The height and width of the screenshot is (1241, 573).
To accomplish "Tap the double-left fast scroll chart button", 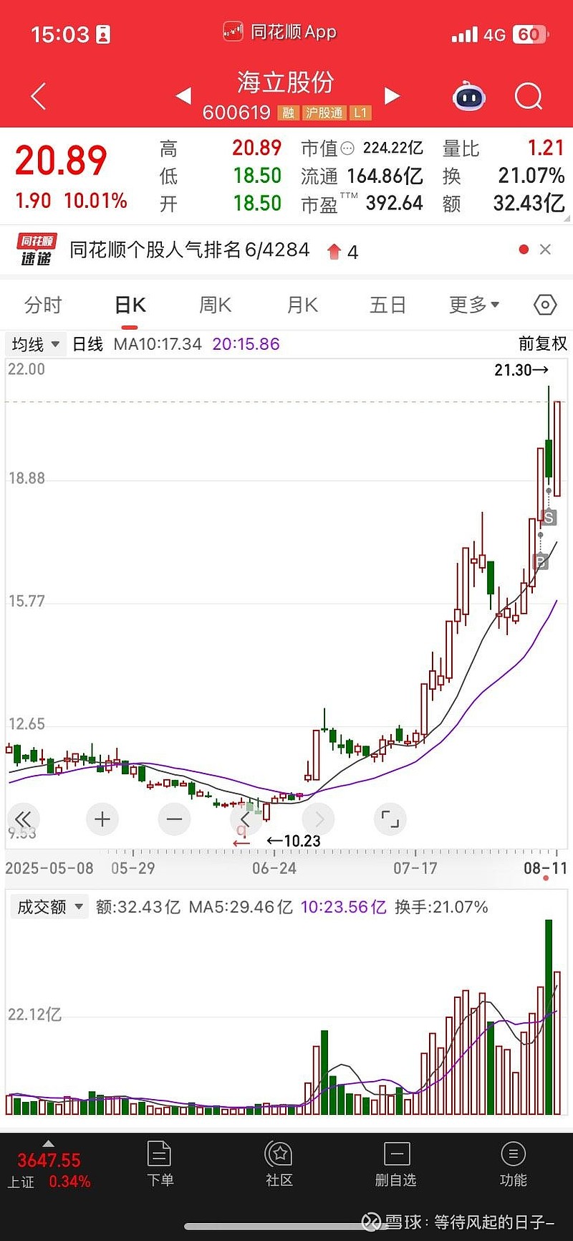I will point(23,819).
